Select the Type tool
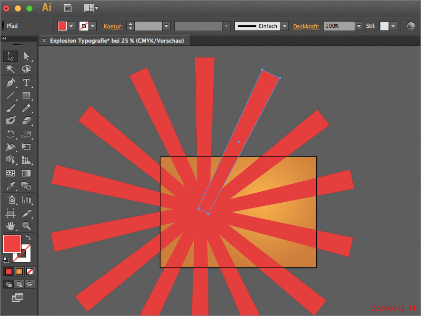 tap(25, 82)
